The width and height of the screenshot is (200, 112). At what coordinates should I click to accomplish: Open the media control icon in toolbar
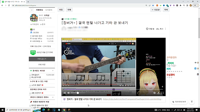pyautogui.click(x=184, y=5)
